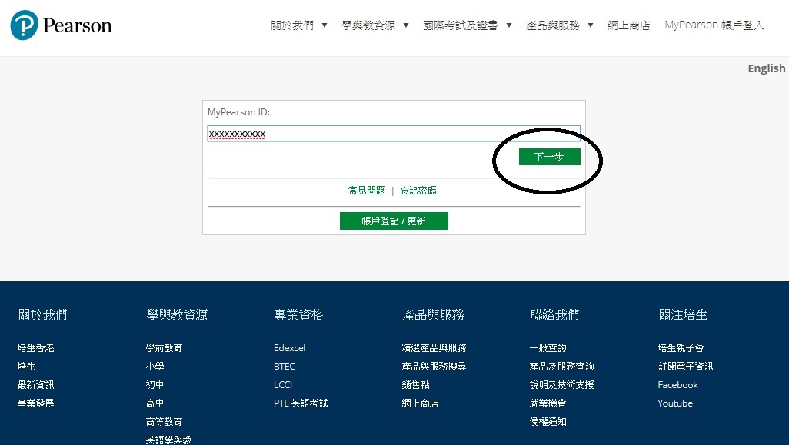Image resolution: width=789 pixels, height=445 pixels.
Task: Go to 高等教育 in the footer
Action: tap(164, 422)
